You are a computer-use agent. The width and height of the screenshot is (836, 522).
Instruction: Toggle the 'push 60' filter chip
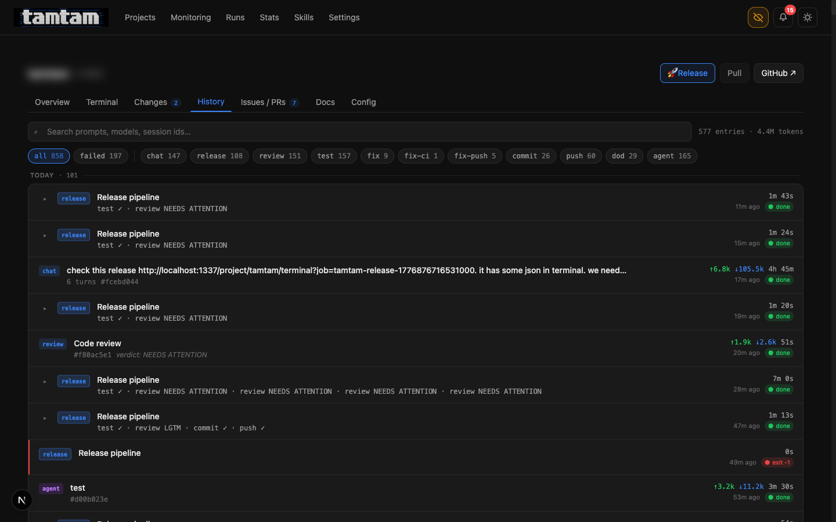point(581,156)
